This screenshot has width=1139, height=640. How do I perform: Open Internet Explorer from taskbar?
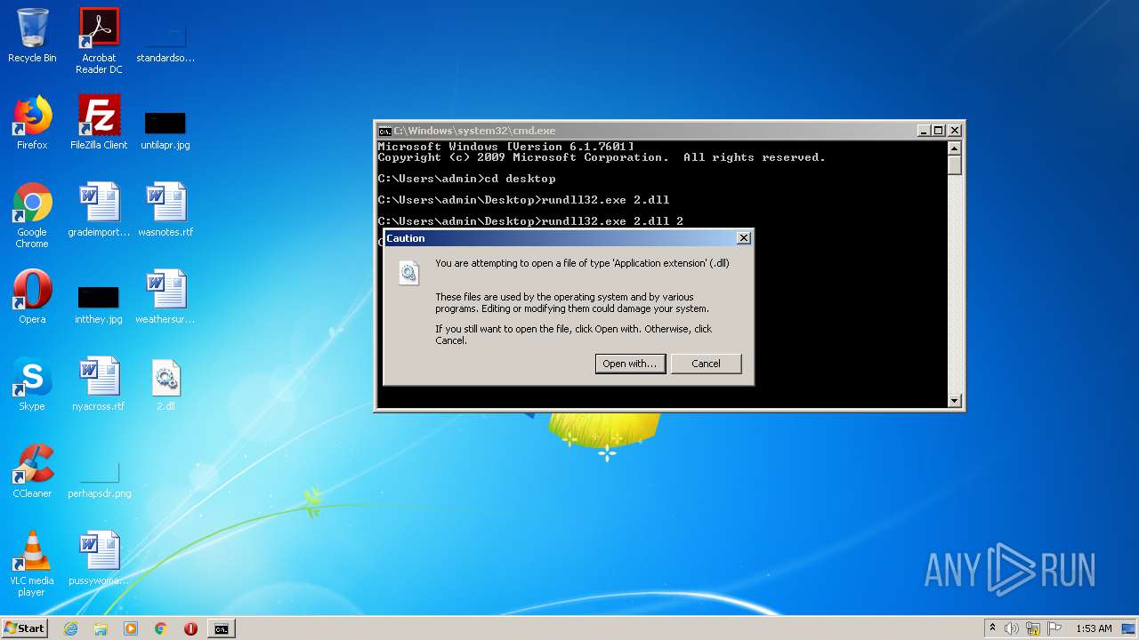pos(70,628)
